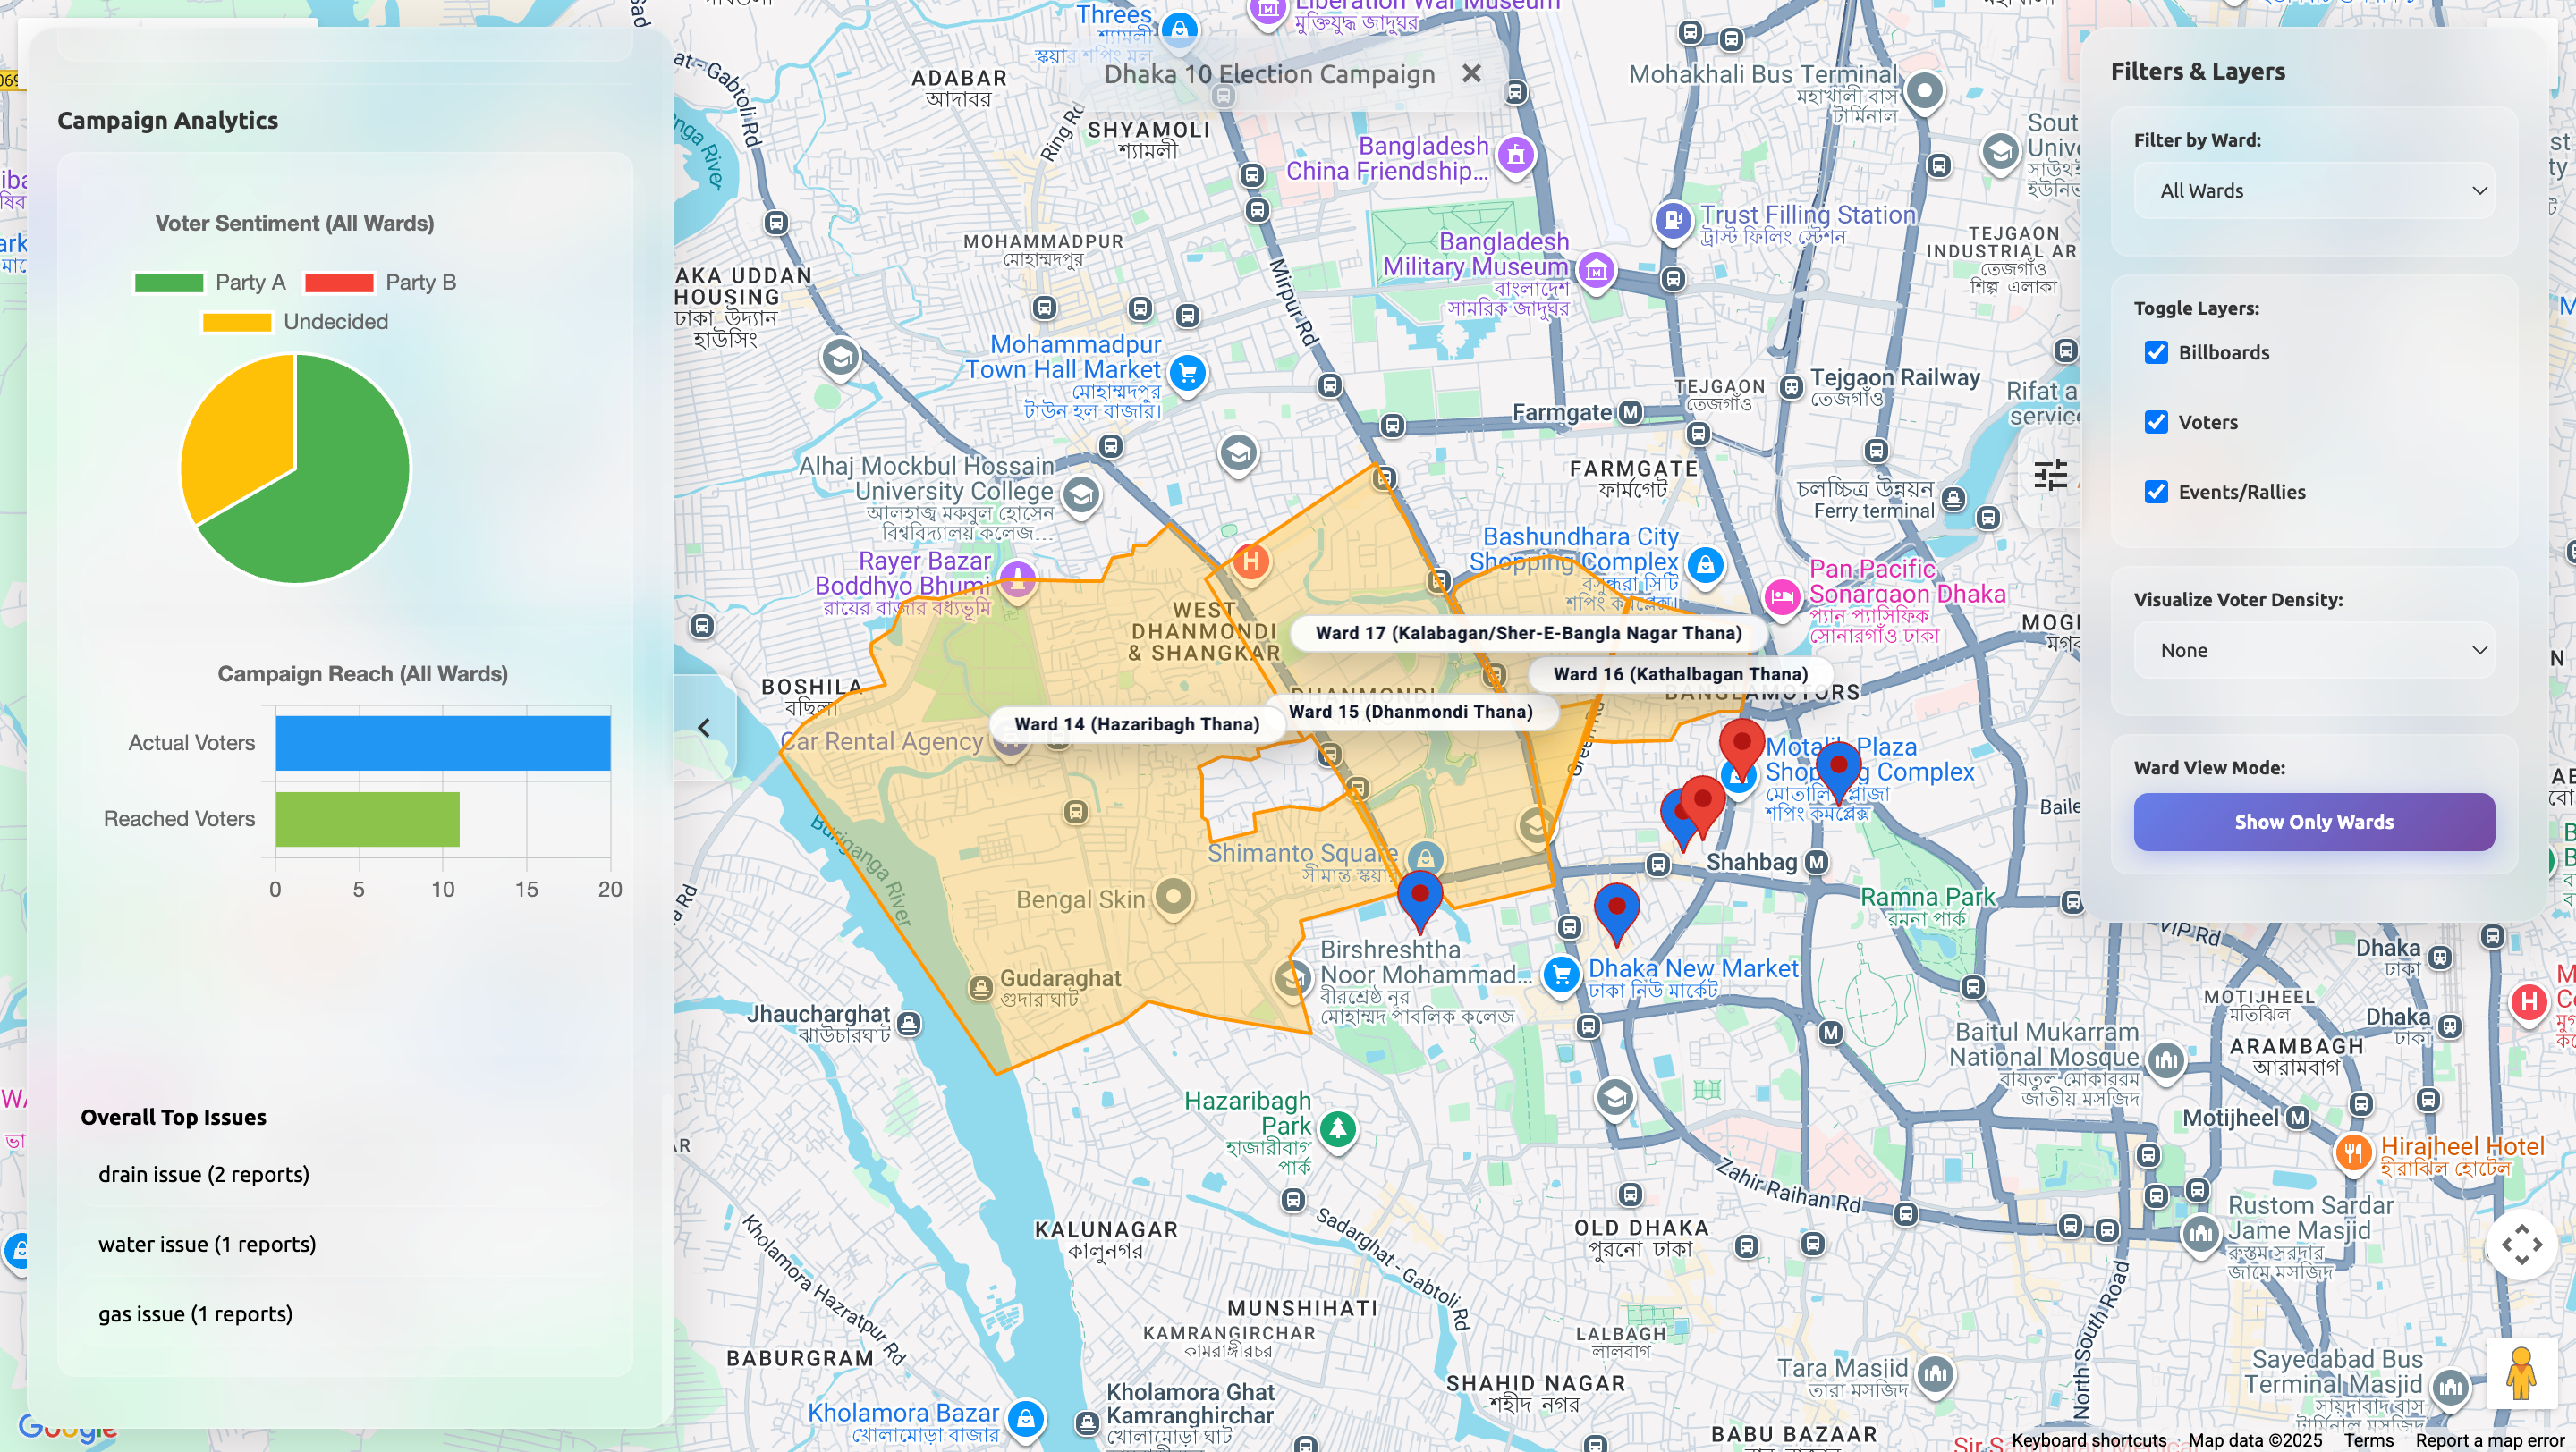Viewport: 2576px width, 1452px height.
Task: Disable the Events/Rallies layer checkbox
Action: pyautogui.click(x=2156, y=492)
